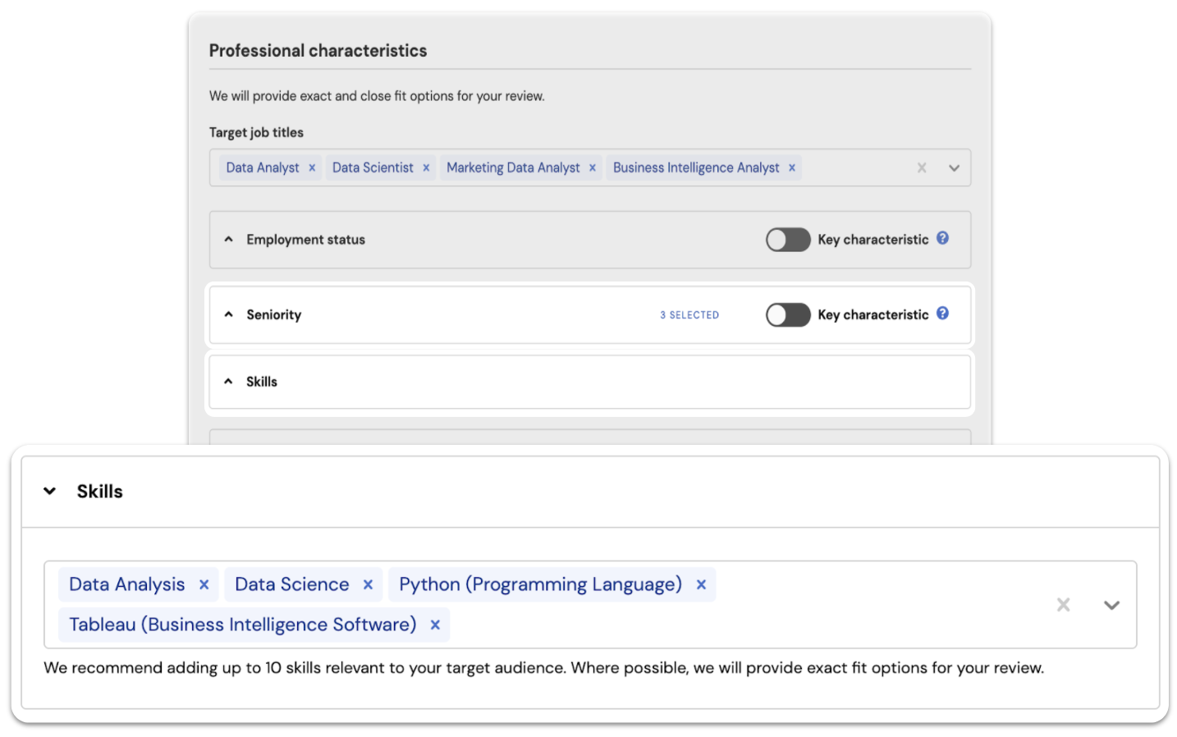This screenshot has width=1177, height=737.
Task: Expand the Seniority section
Action: pyautogui.click(x=229, y=315)
